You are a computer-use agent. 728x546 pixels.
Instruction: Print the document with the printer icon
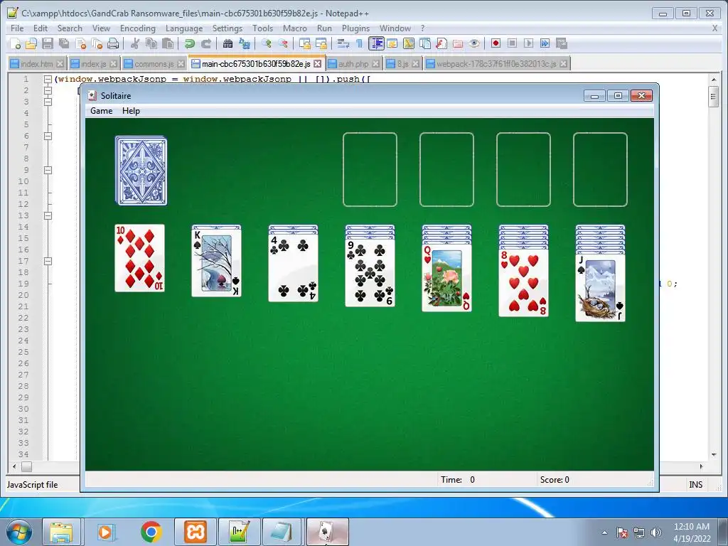point(113,43)
